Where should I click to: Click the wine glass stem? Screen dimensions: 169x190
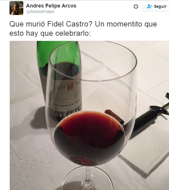pos(88,177)
